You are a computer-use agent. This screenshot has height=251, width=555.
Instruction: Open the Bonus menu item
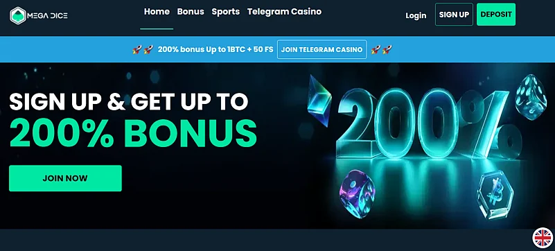191,12
